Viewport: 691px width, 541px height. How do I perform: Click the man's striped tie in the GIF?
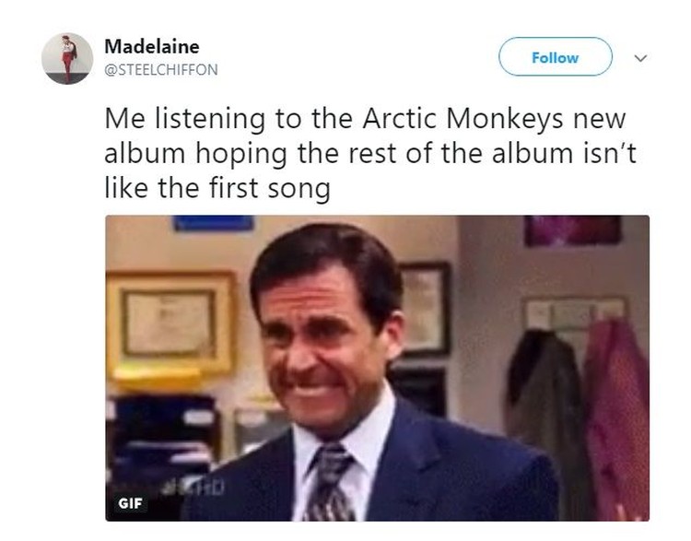330,482
